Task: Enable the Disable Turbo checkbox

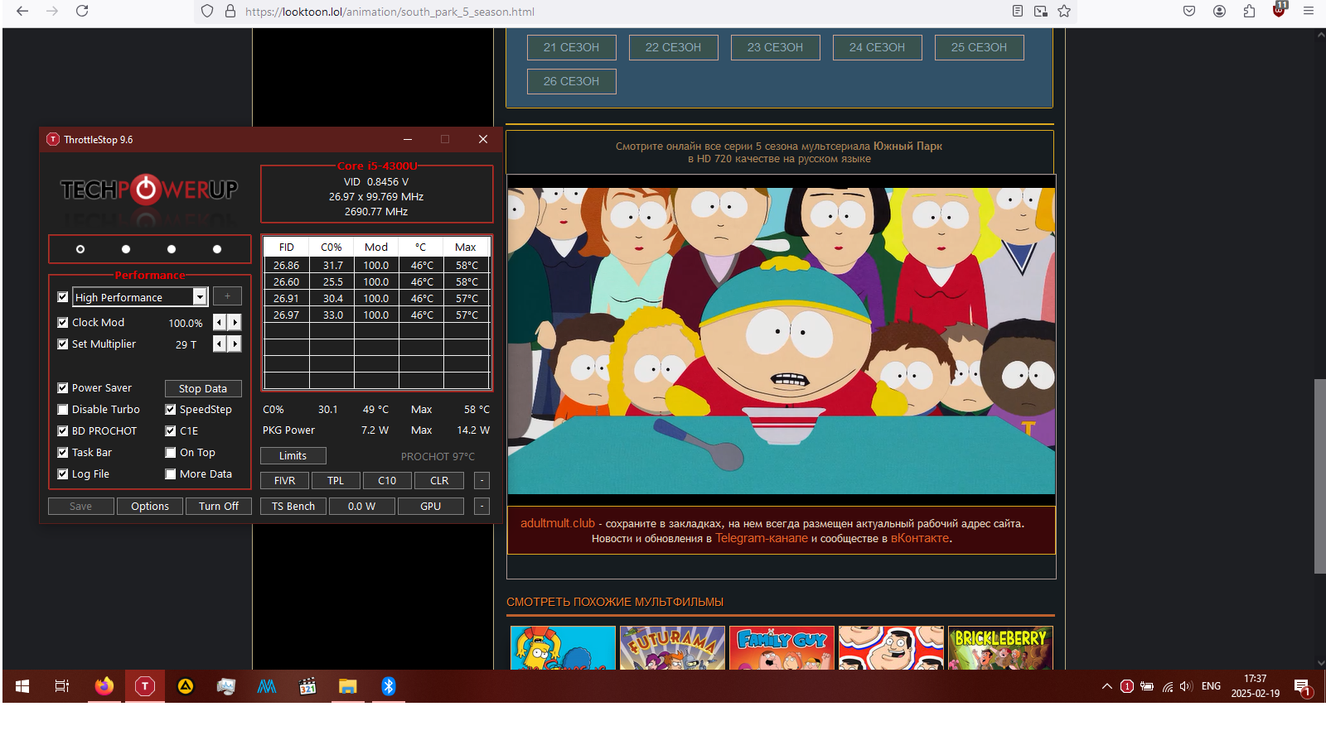Action: [x=62, y=410]
